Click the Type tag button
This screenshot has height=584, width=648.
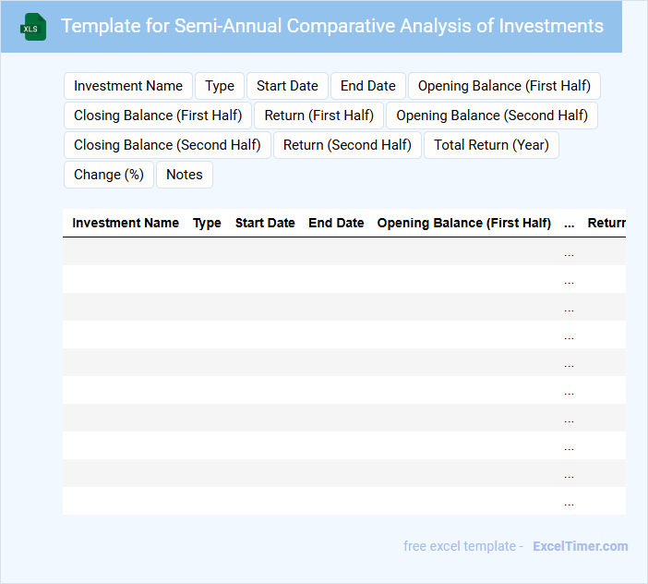tap(220, 86)
